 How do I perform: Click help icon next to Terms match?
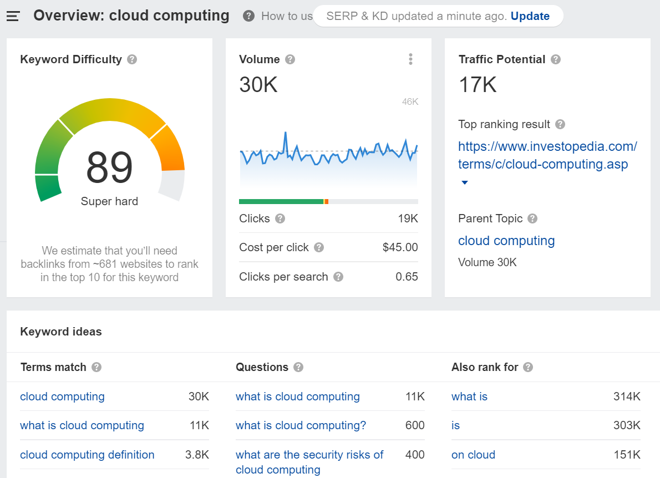[x=97, y=367]
